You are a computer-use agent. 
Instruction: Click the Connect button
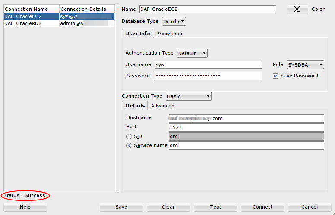[262, 207]
